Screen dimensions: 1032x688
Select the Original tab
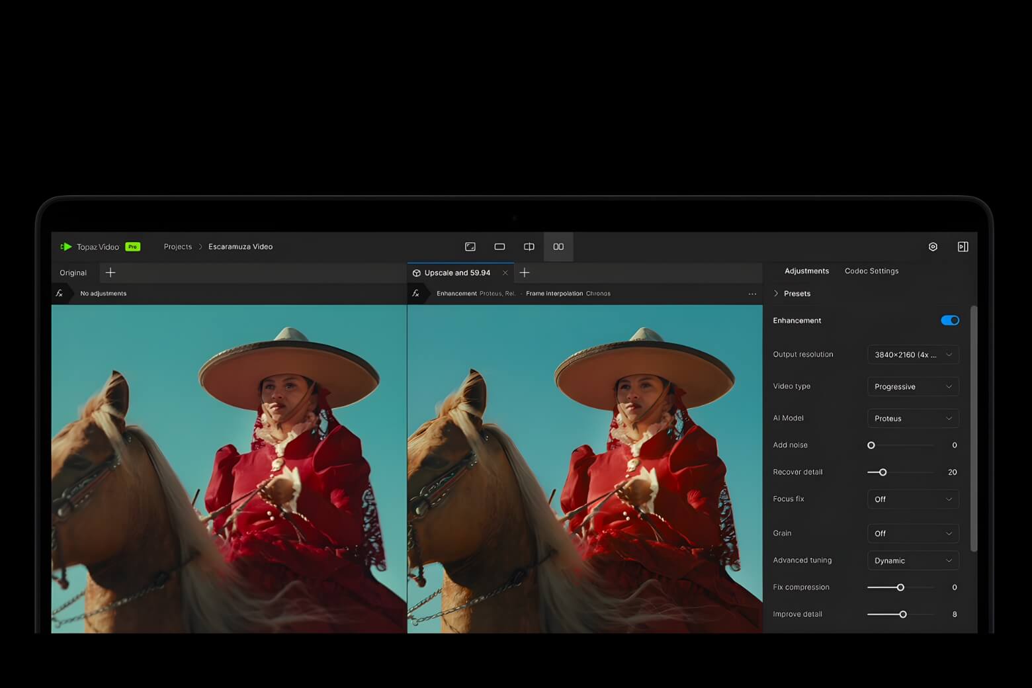click(x=73, y=273)
